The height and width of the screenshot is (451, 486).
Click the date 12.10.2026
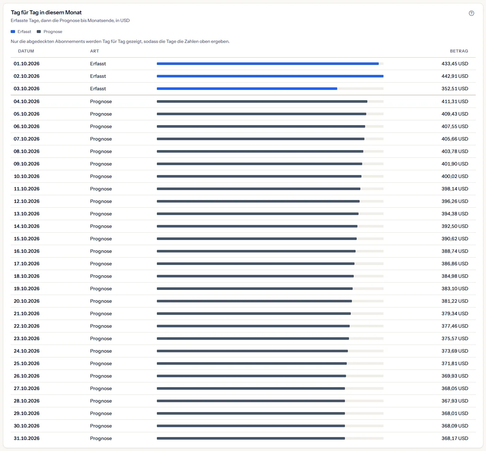coord(26,201)
